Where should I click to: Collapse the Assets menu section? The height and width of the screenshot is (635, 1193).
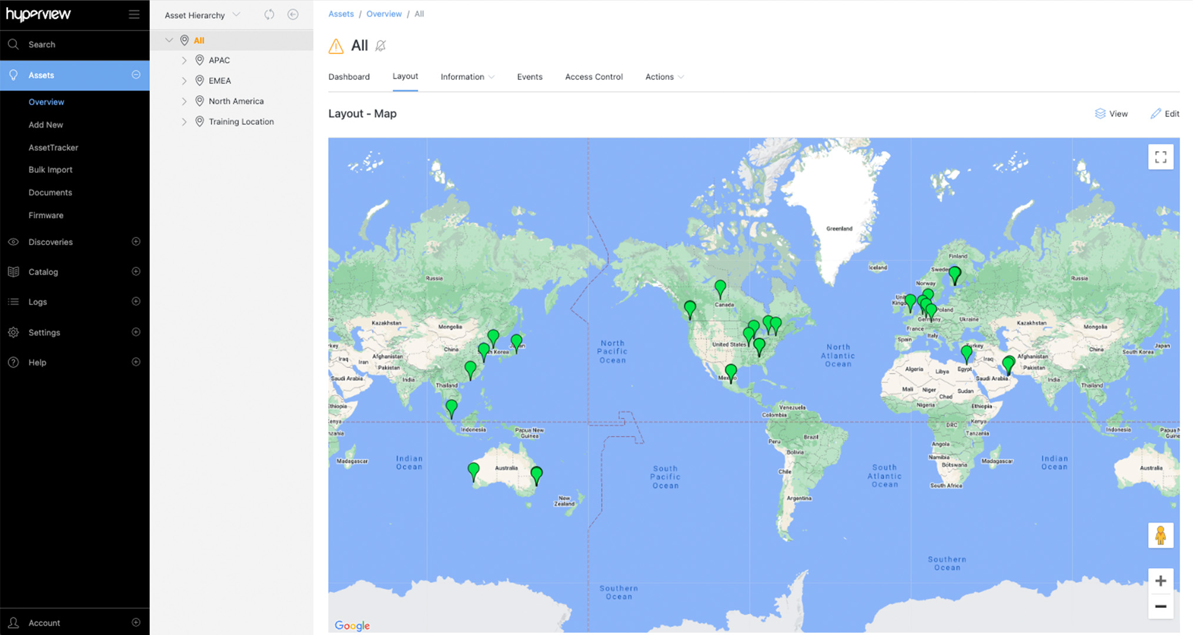point(136,75)
